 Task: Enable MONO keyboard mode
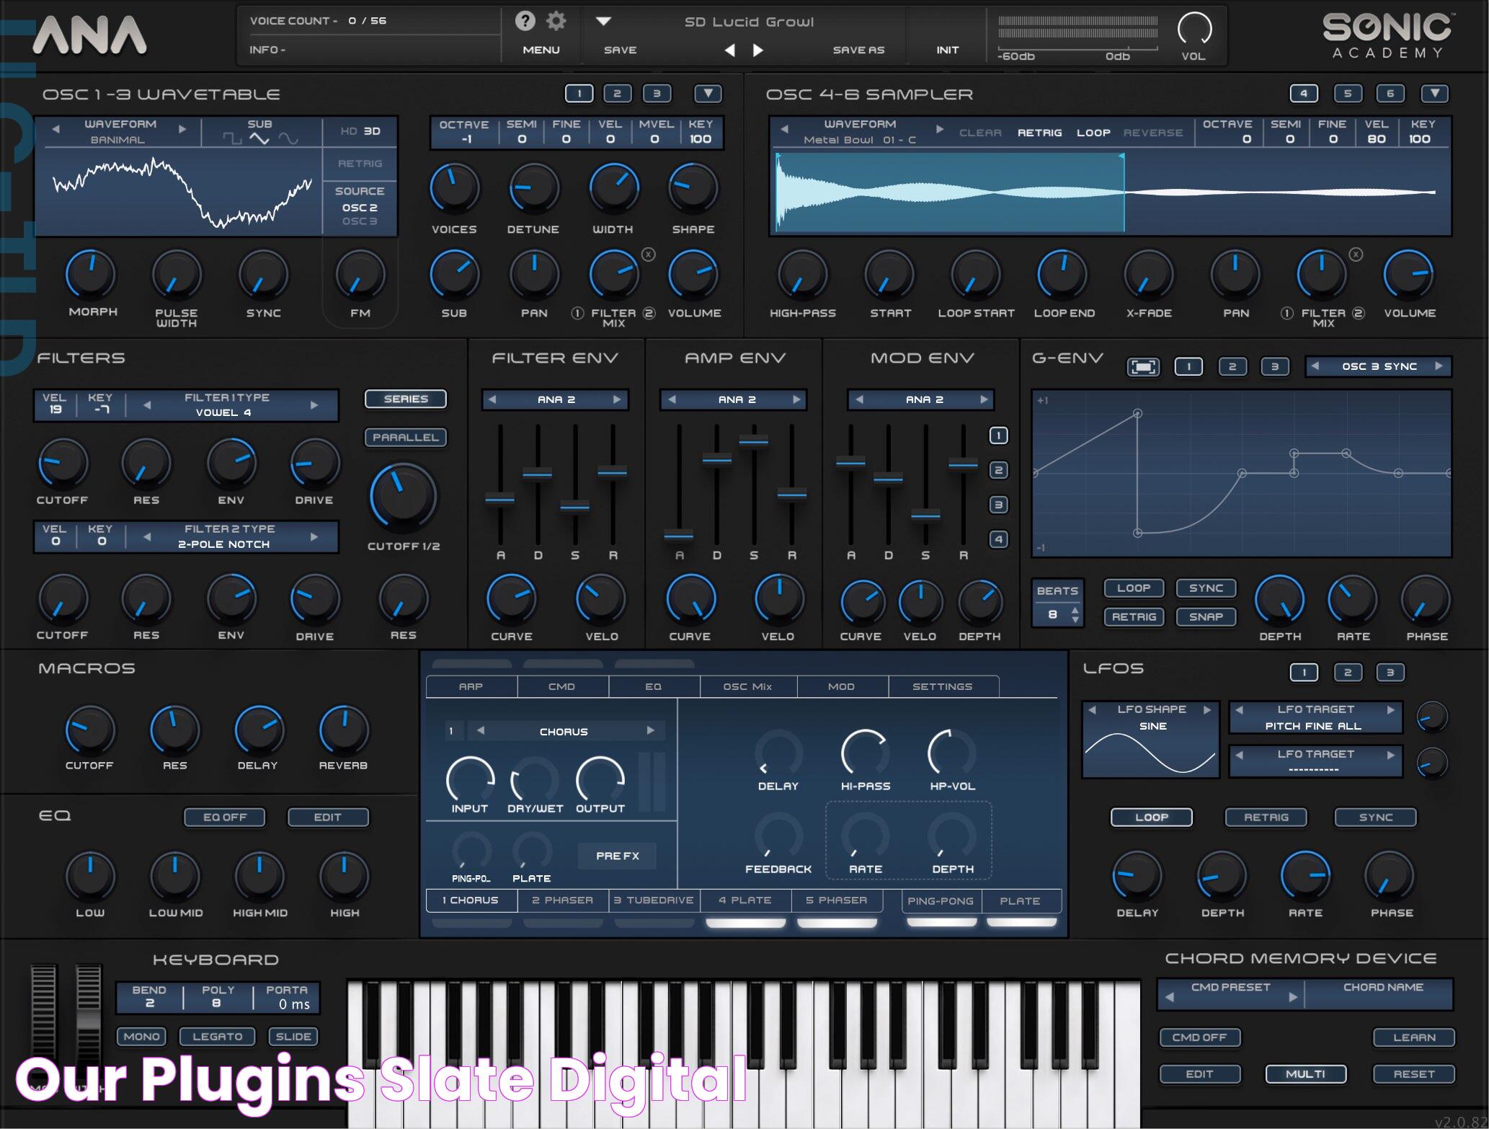point(141,1036)
